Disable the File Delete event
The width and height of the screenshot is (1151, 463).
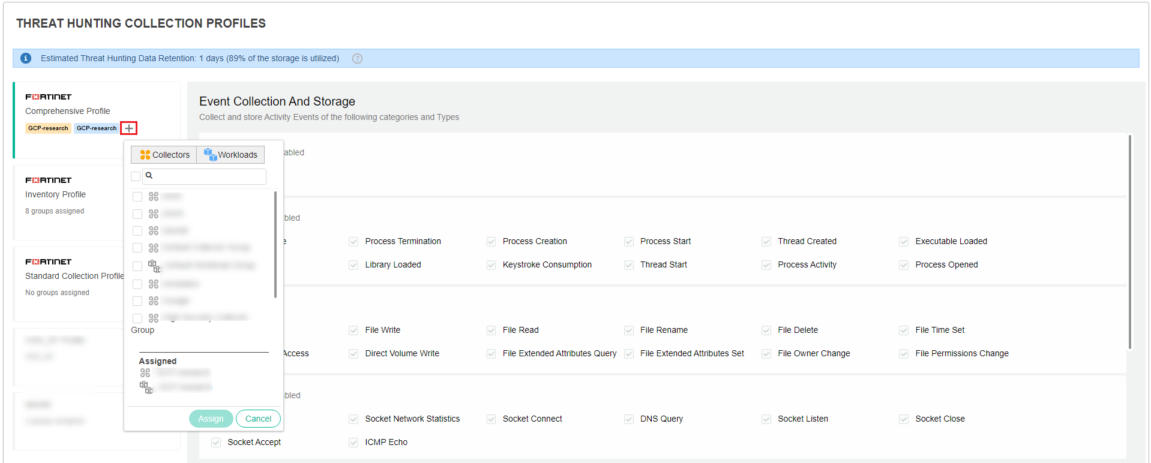point(766,330)
